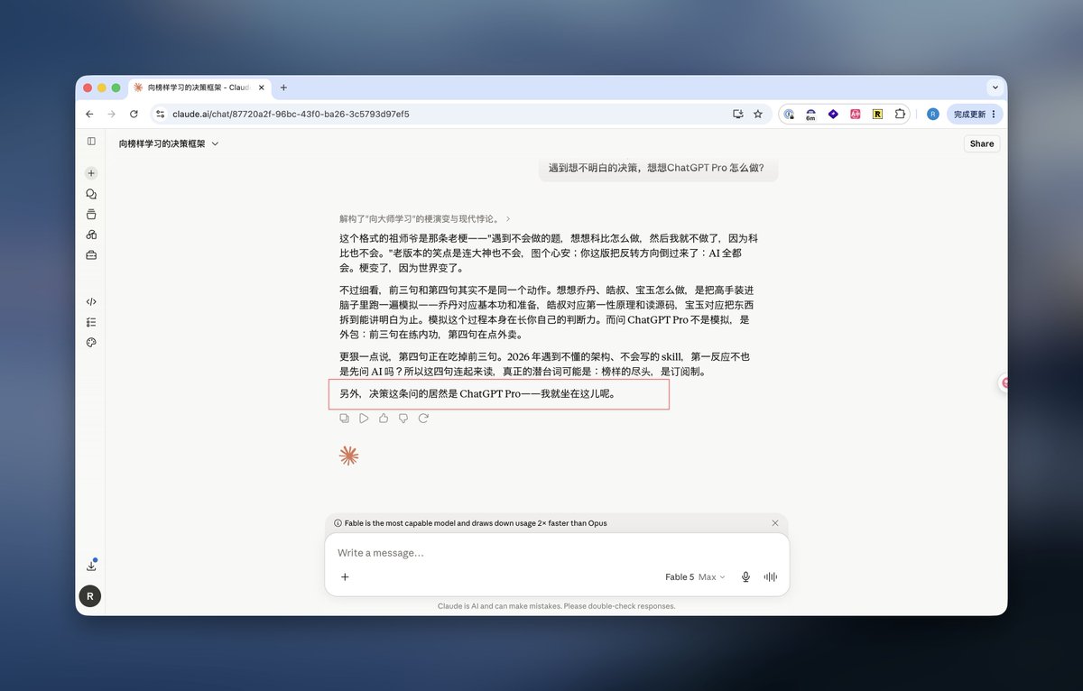Open the Fable 5 Max model selector dropdown
The height and width of the screenshot is (691, 1083).
pyautogui.click(x=695, y=577)
